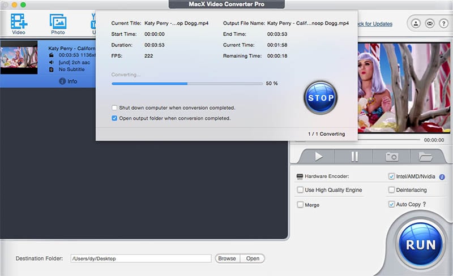Click the audio track speaker icon

[51, 62]
